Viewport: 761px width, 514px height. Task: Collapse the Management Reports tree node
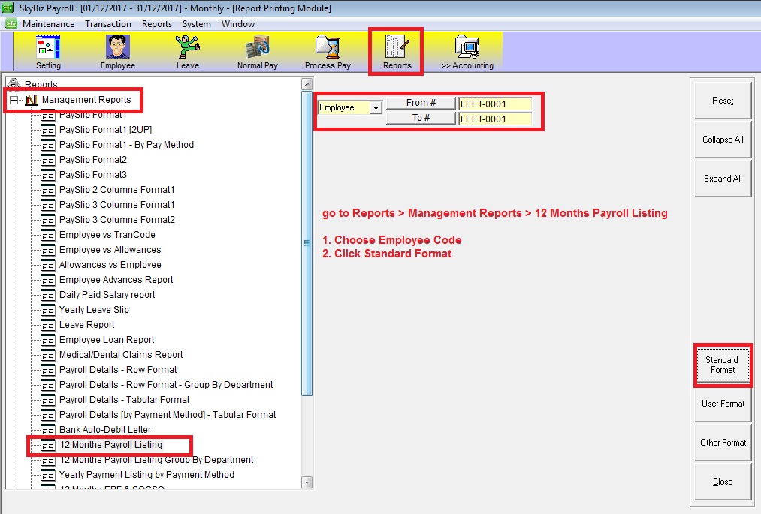pos(13,100)
